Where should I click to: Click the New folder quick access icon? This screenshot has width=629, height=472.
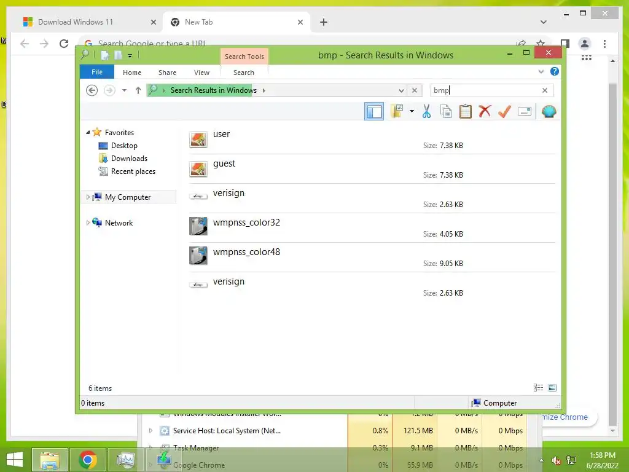pyautogui.click(x=119, y=55)
